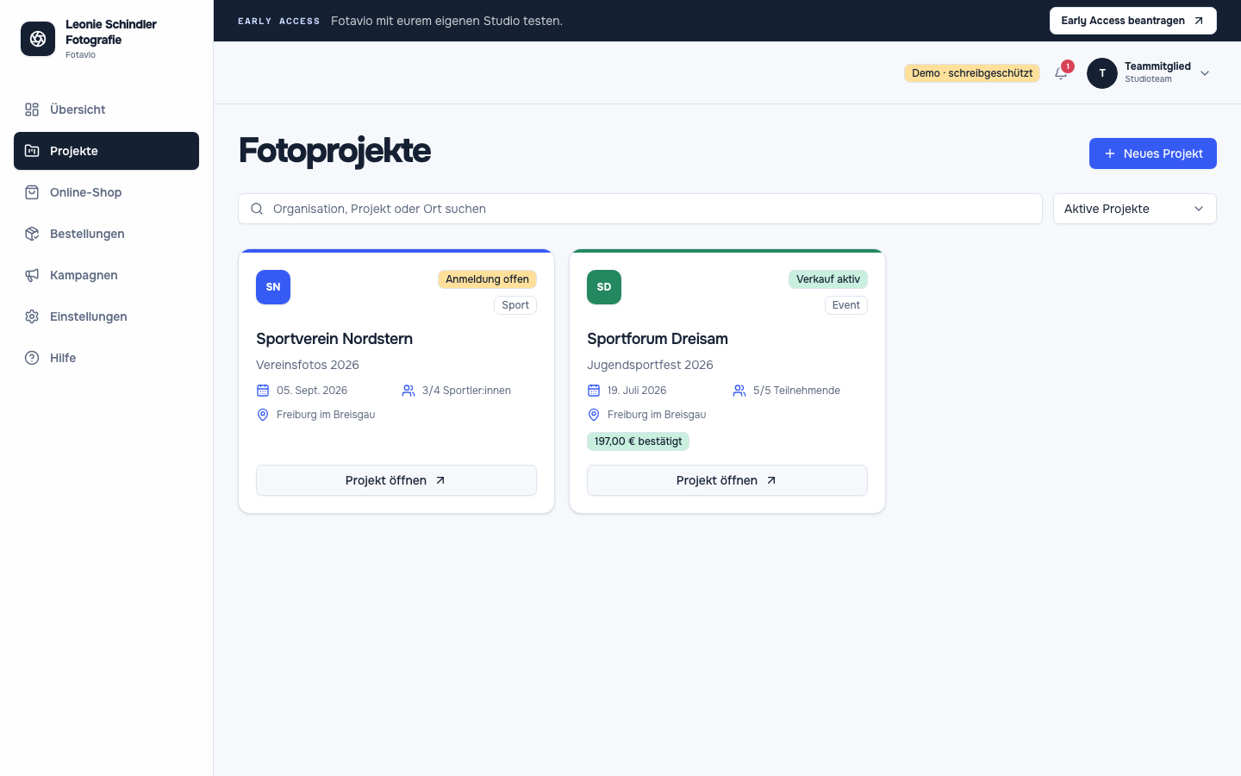
Task: Focus the Organisation, Projekt oder Ort search field
Action: [x=640, y=209]
